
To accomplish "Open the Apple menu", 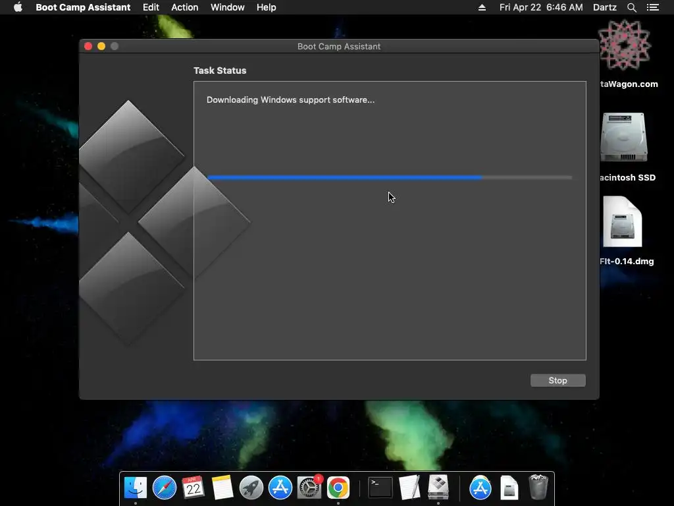I will pyautogui.click(x=18, y=7).
